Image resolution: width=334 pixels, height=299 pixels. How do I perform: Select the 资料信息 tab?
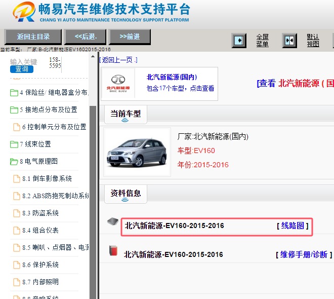point(126,194)
